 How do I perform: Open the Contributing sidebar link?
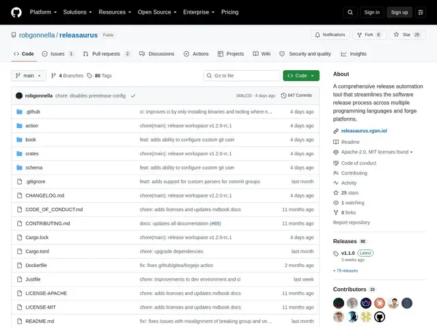pyautogui.click(x=354, y=173)
